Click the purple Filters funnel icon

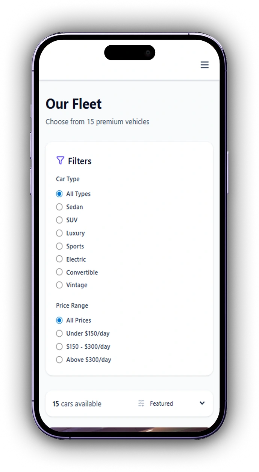60,161
